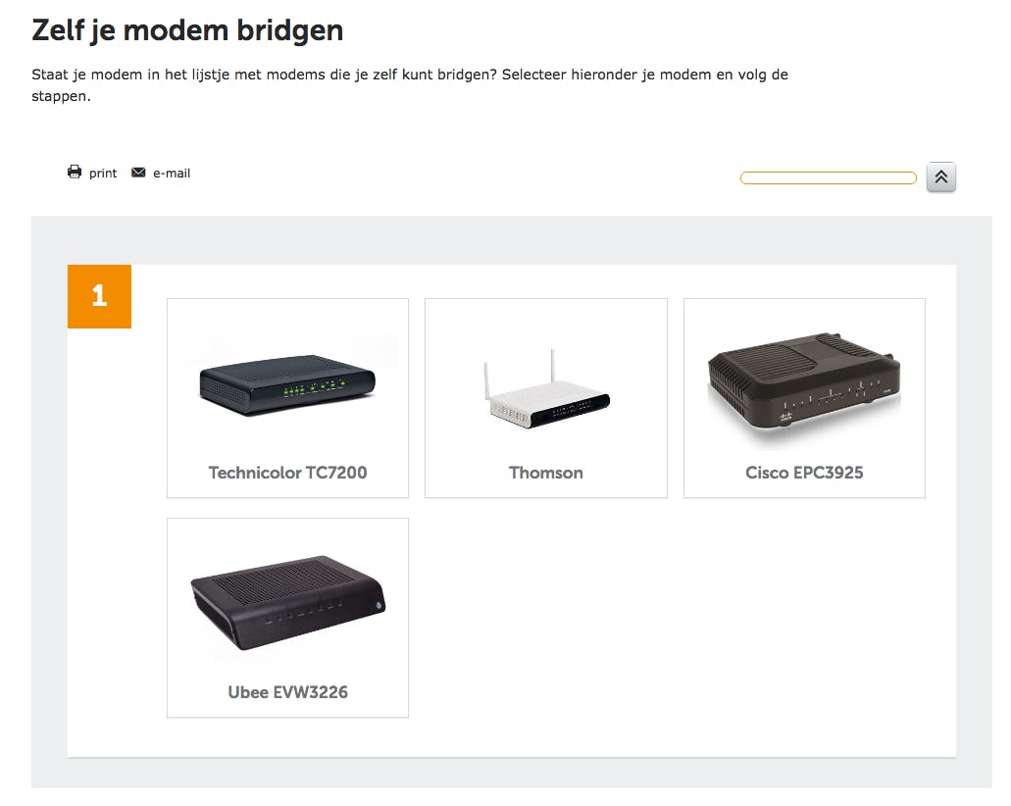This screenshot has width=1011, height=806.
Task: Click the orange step 1 badge
Action: [99, 296]
